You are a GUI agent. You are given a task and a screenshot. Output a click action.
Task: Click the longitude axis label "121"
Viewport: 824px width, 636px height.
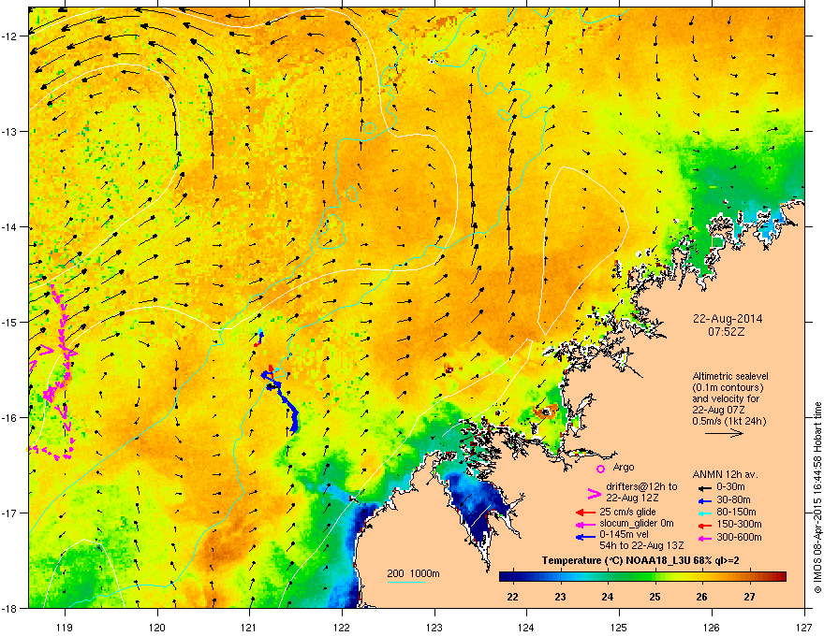coord(249,627)
